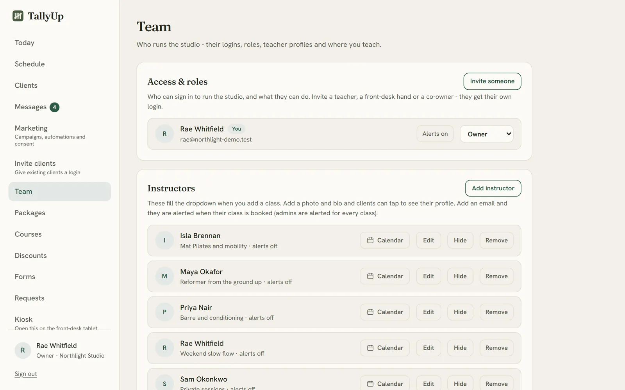Edit Priya Nair's profile
625x390 pixels.
click(x=429, y=312)
